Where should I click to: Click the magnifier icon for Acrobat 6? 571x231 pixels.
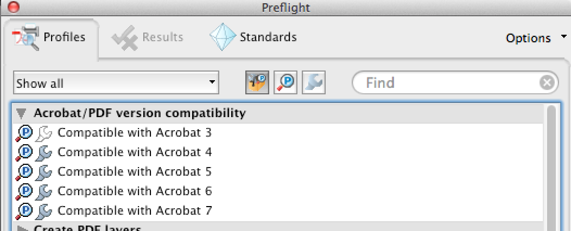coord(24,191)
